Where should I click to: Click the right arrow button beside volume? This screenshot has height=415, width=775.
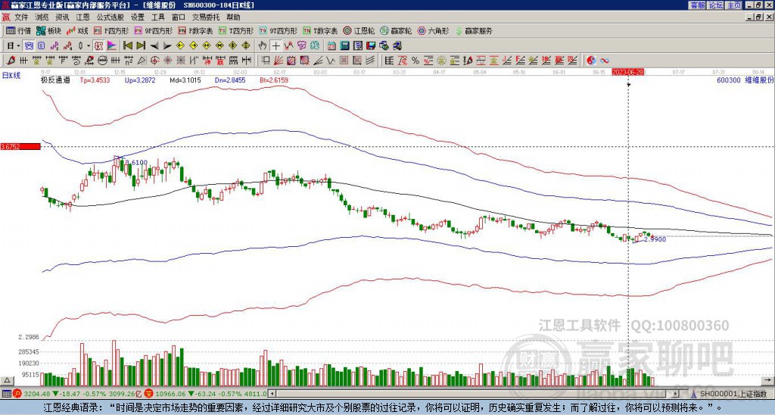(x=768, y=380)
